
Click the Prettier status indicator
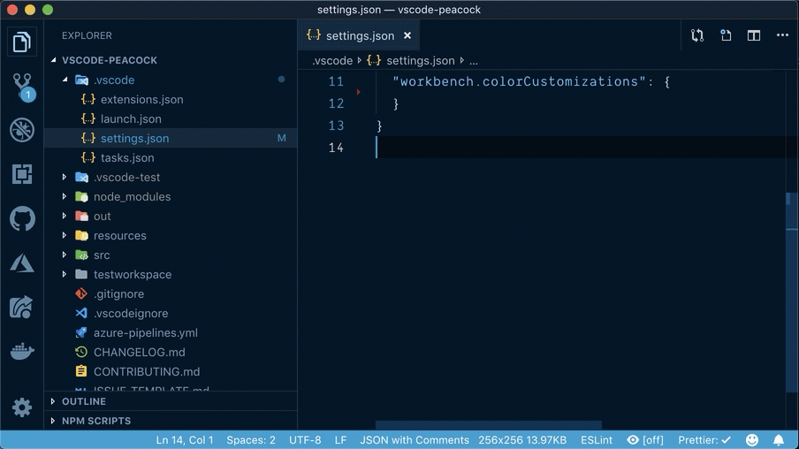[704, 440]
